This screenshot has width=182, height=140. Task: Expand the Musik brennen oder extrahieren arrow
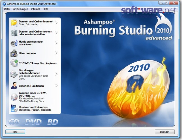[57, 43]
